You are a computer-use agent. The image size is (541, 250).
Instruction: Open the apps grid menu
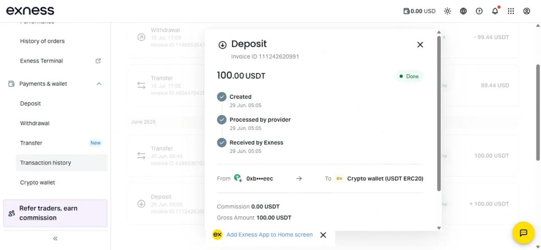(x=511, y=11)
